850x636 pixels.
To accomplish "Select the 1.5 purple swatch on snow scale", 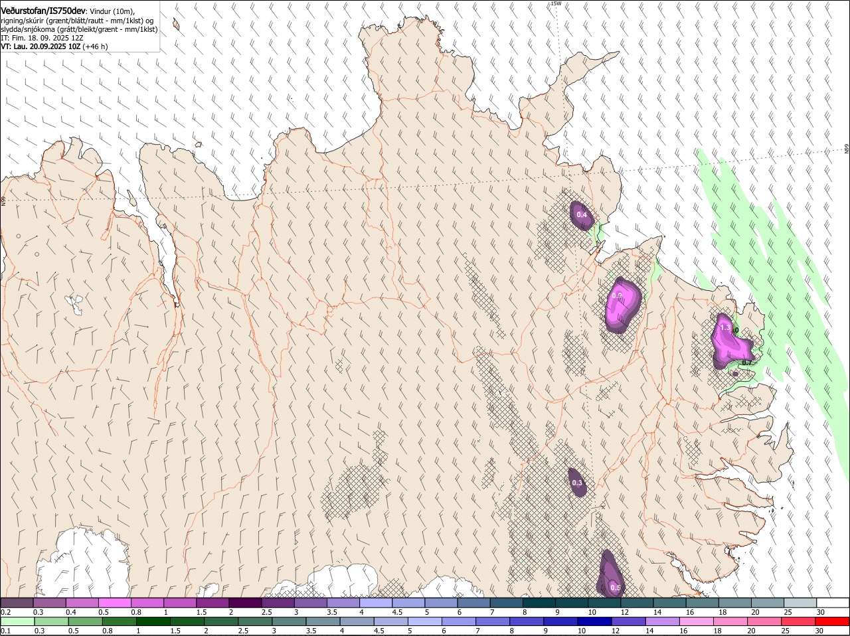I will [x=212, y=603].
